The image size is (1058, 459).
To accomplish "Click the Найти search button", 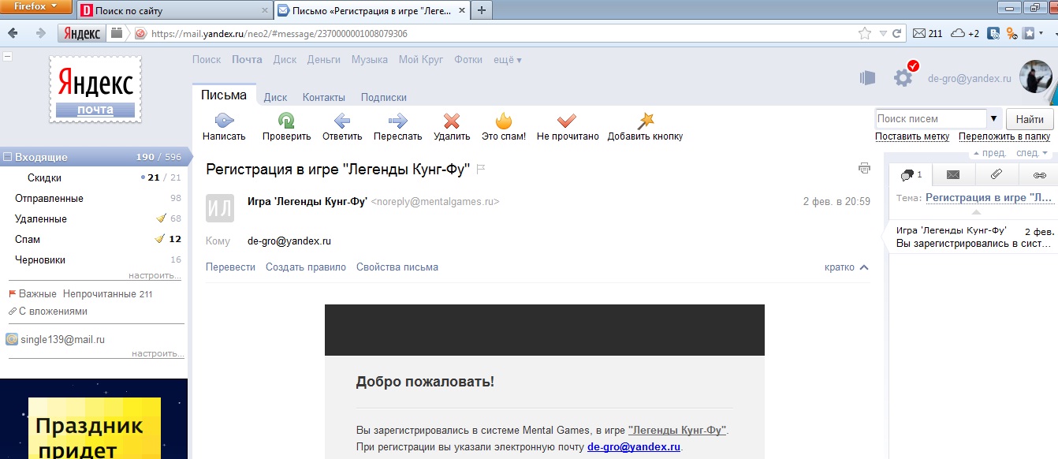I will pyautogui.click(x=1030, y=119).
